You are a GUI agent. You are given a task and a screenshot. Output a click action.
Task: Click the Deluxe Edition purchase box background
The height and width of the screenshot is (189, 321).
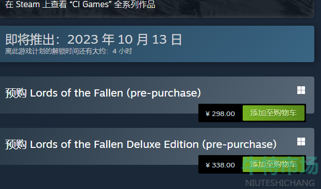(157, 146)
